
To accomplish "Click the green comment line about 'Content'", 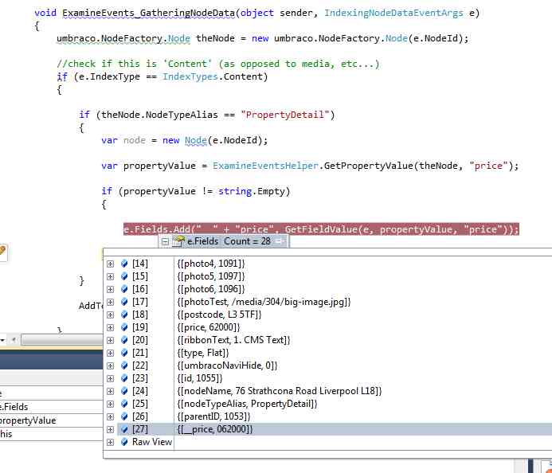I will pyautogui.click(x=218, y=64).
